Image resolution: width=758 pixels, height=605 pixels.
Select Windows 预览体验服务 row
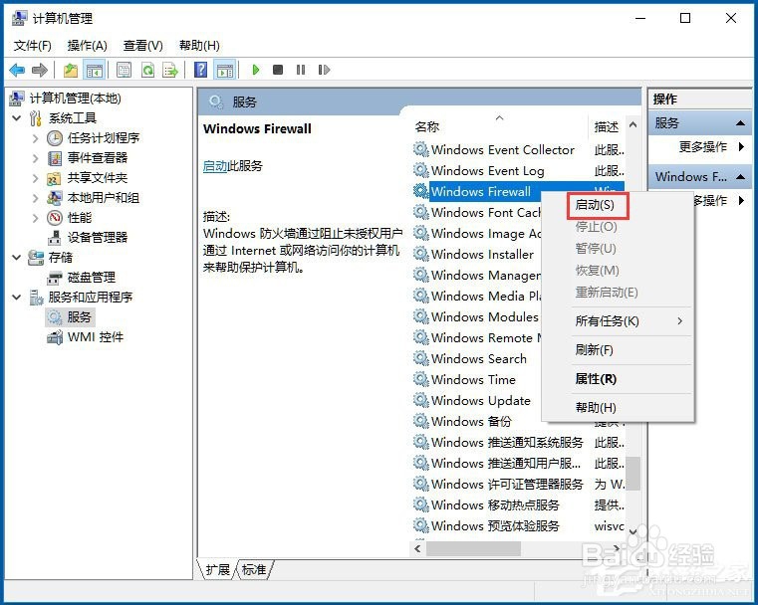518,525
